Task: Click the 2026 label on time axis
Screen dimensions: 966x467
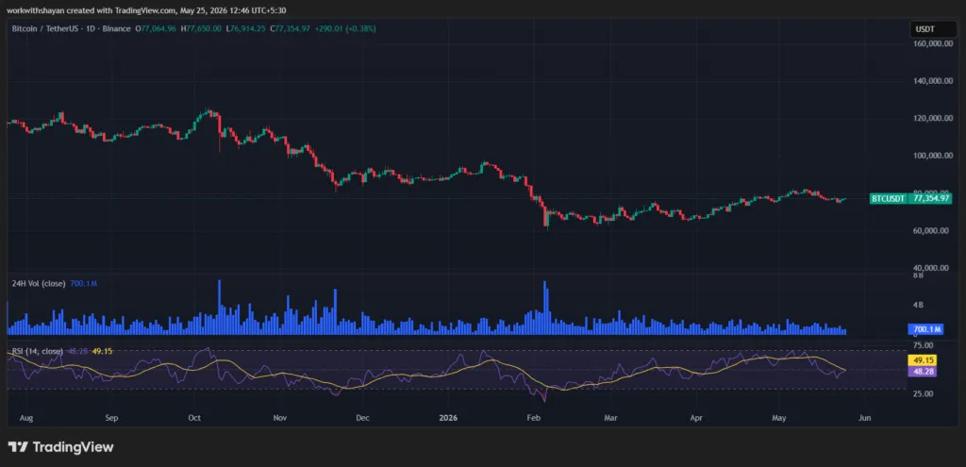Action: point(448,418)
